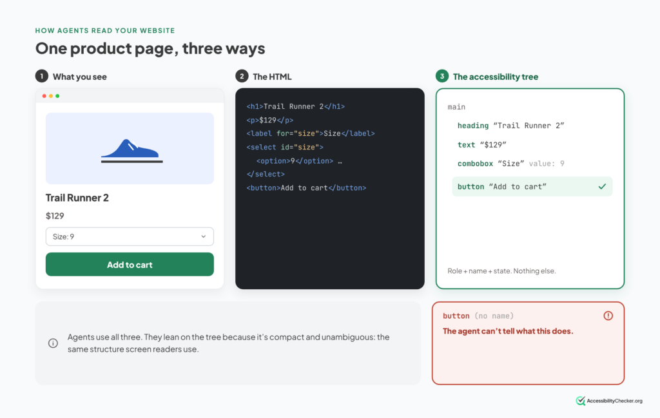The width and height of the screenshot is (660, 418).
Task: Click the info circle icon
Action: pyautogui.click(x=53, y=343)
